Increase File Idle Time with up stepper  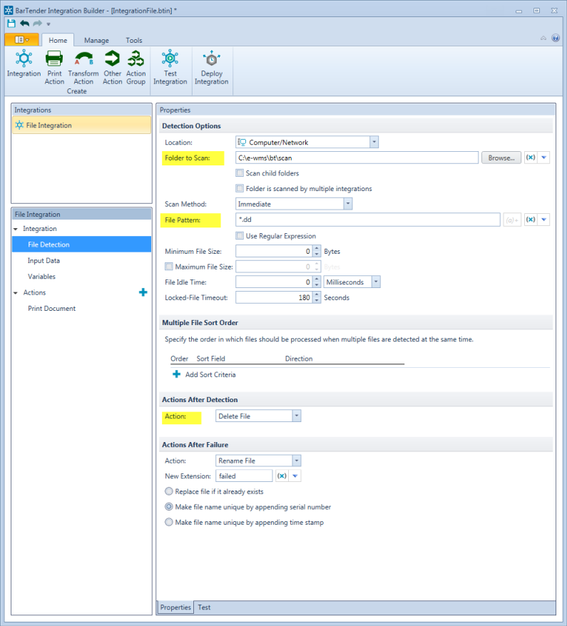[317, 279]
